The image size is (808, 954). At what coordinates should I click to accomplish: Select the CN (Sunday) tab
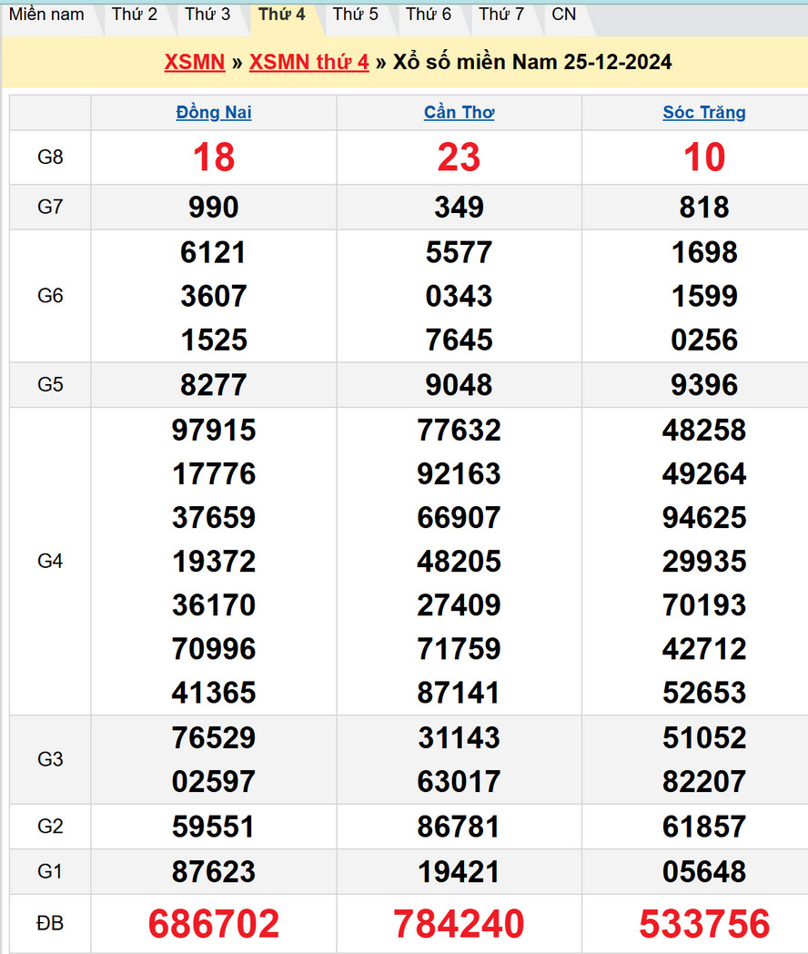564,15
